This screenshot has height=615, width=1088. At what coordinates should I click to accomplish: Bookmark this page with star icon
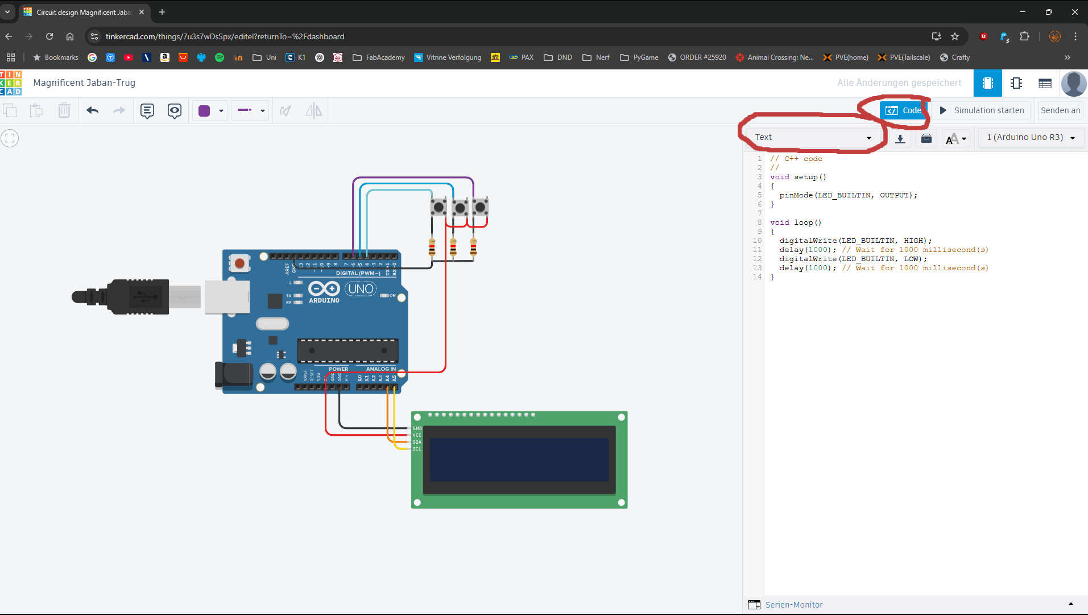click(955, 36)
